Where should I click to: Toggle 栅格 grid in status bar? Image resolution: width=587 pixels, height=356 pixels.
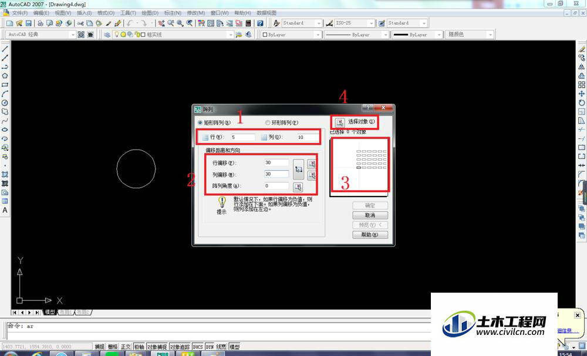tap(113, 347)
